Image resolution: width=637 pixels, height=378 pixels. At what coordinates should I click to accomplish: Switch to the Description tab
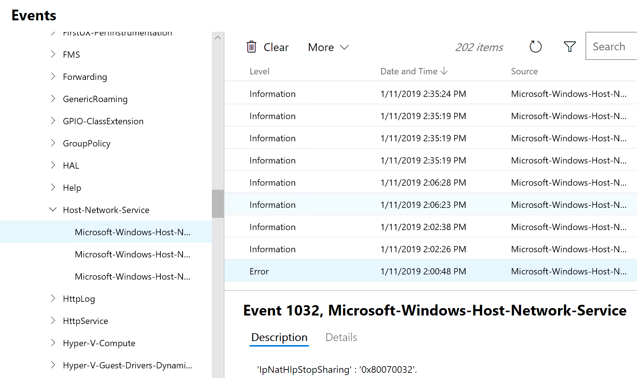(x=279, y=337)
